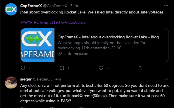Like the CapFrameX tweet
174x108 pixels.
coord(101,68)
